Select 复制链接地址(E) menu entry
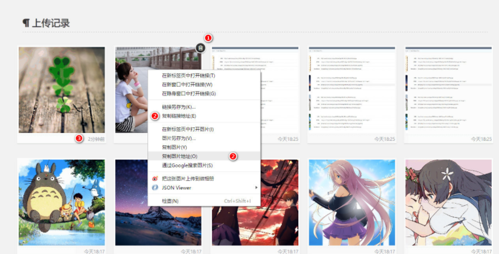 pos(204,116)
